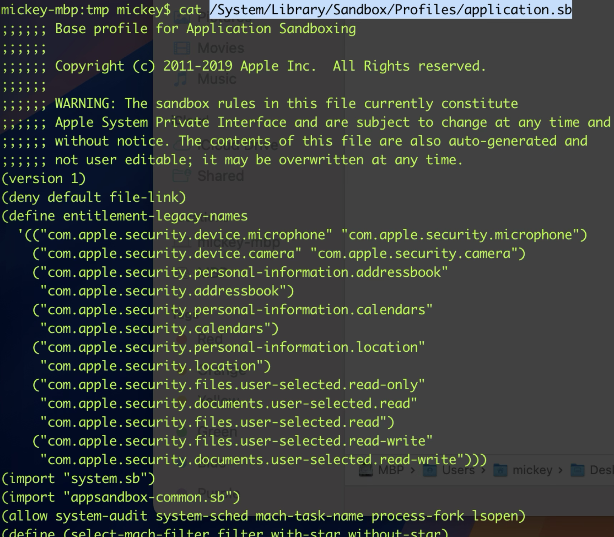Click the '(allow system-audit system-sched' line

(x=263, y=516)
